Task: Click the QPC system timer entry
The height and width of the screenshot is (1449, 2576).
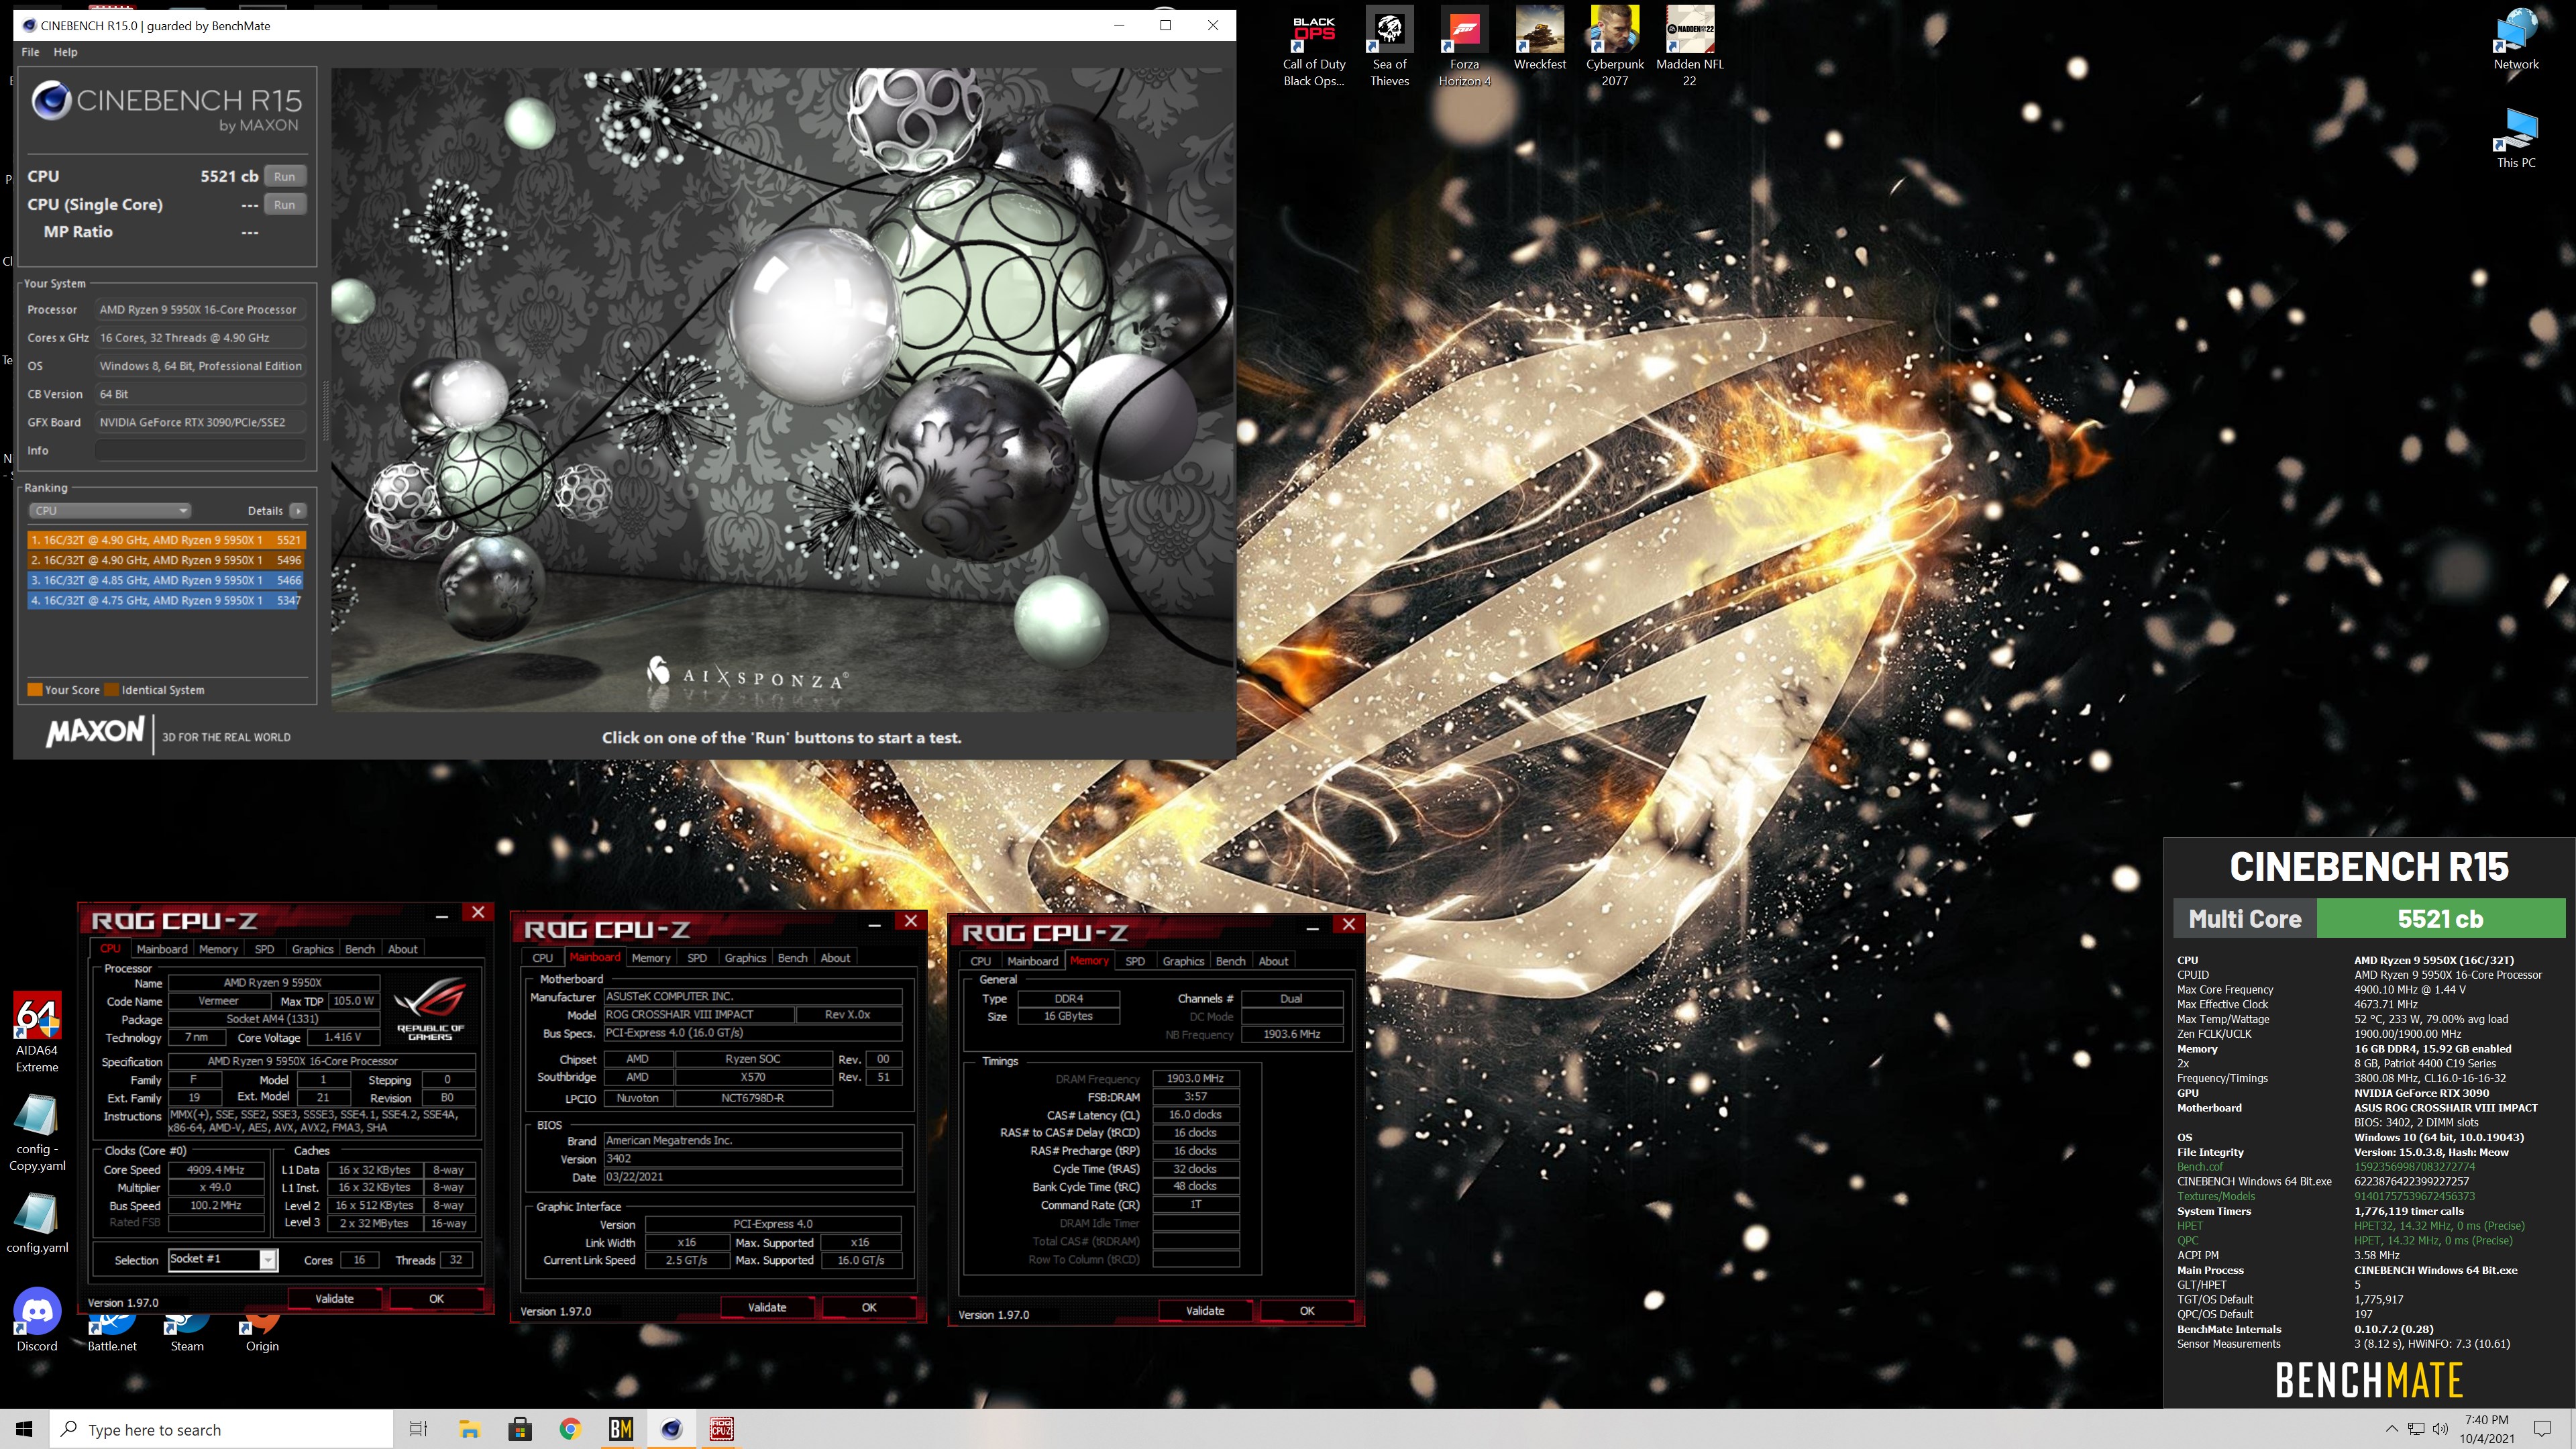Action: coord(2187,1240)
